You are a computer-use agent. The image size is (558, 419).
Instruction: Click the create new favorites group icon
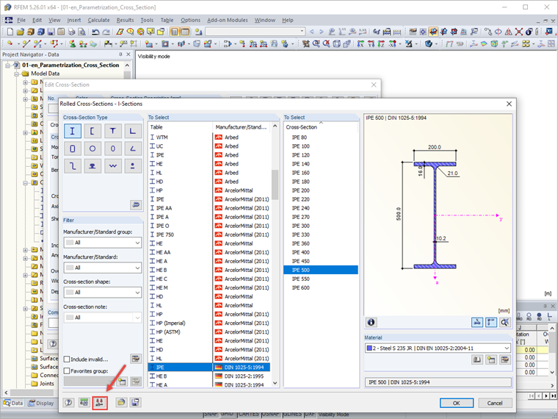pos(122,382)
